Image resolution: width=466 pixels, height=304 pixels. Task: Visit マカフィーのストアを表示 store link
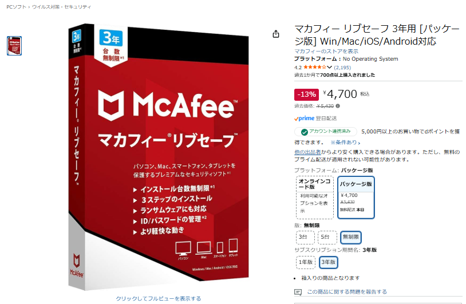tap(326, 51)
